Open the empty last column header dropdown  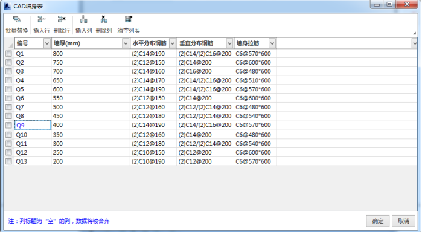(x=415, y=43)
